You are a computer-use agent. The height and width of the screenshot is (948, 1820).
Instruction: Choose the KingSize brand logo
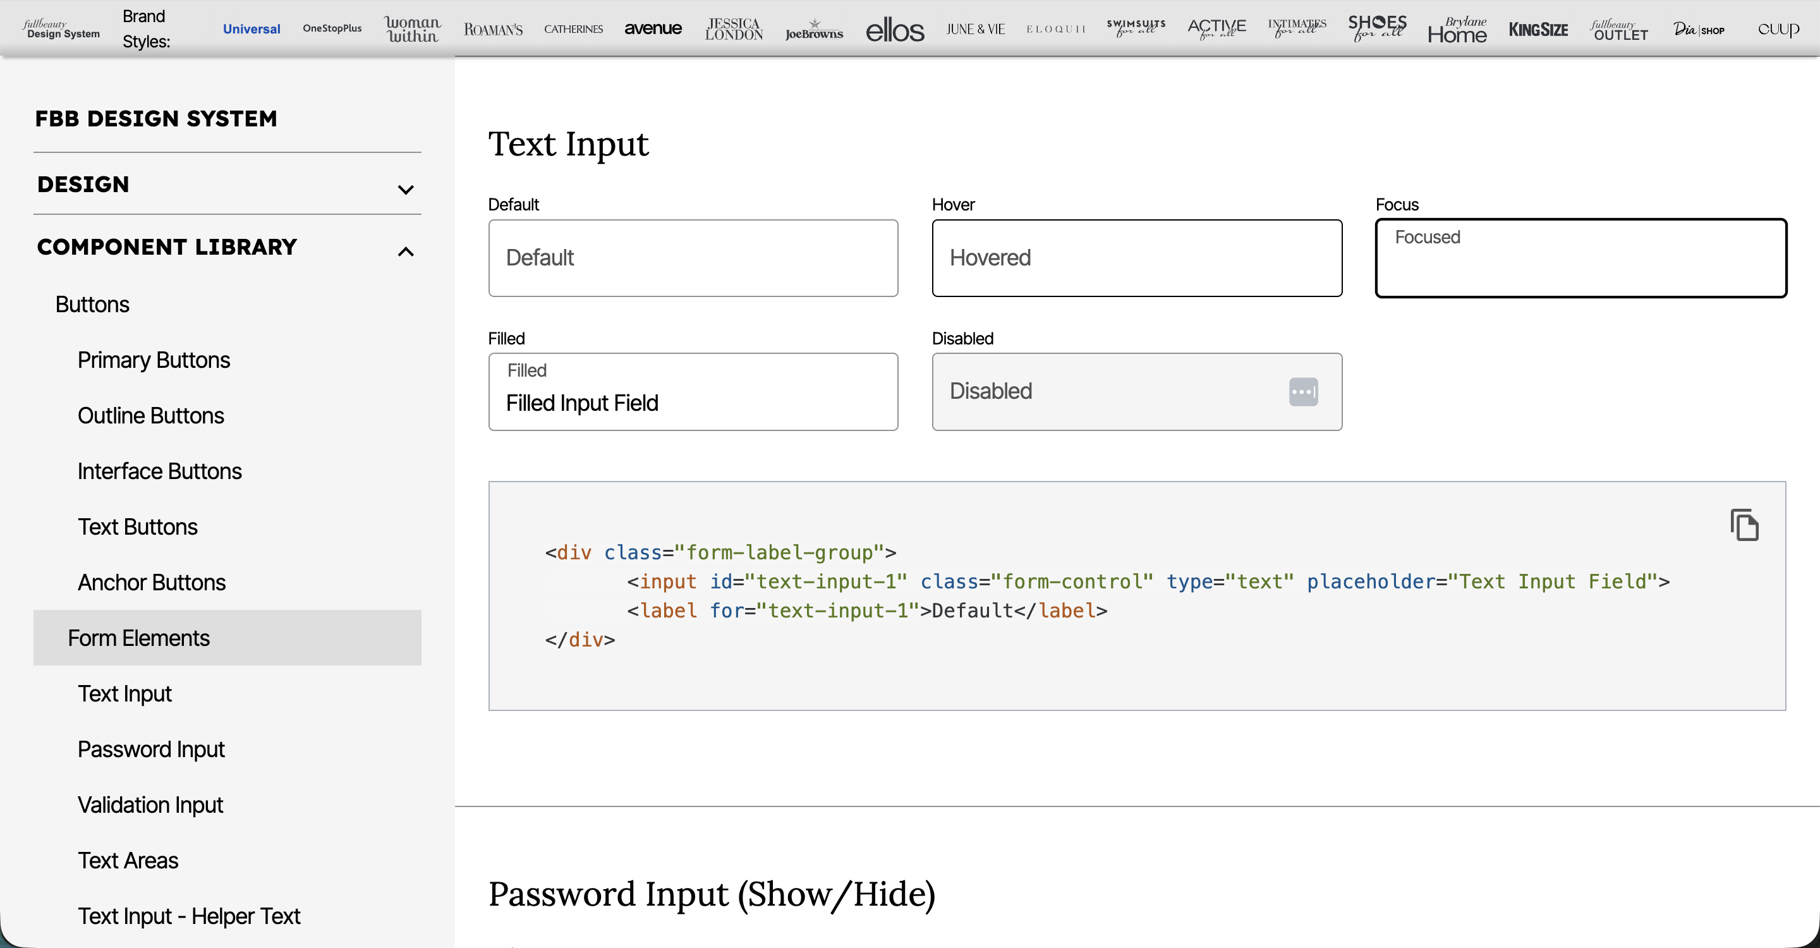tap(1538, 30)
